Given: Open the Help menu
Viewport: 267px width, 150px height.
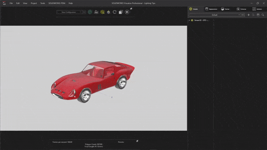Looking at the screenshot, I should (71, 3).
